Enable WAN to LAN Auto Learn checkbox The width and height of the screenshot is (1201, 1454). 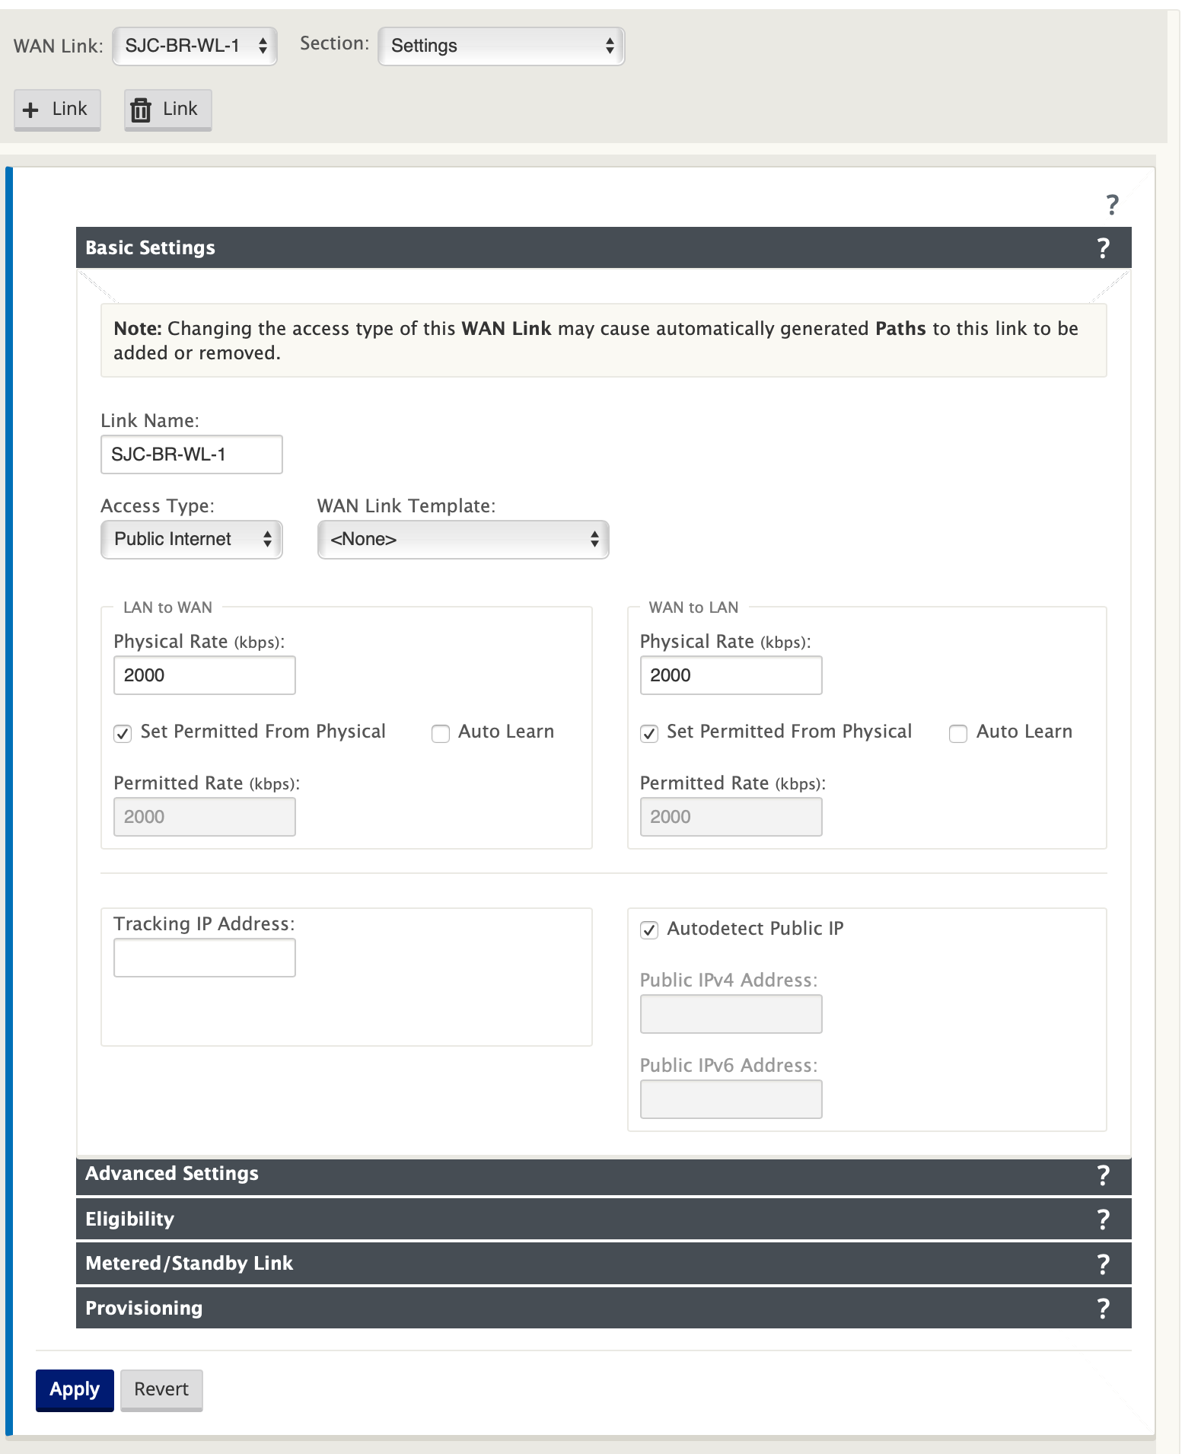click(x=958, y=733)
